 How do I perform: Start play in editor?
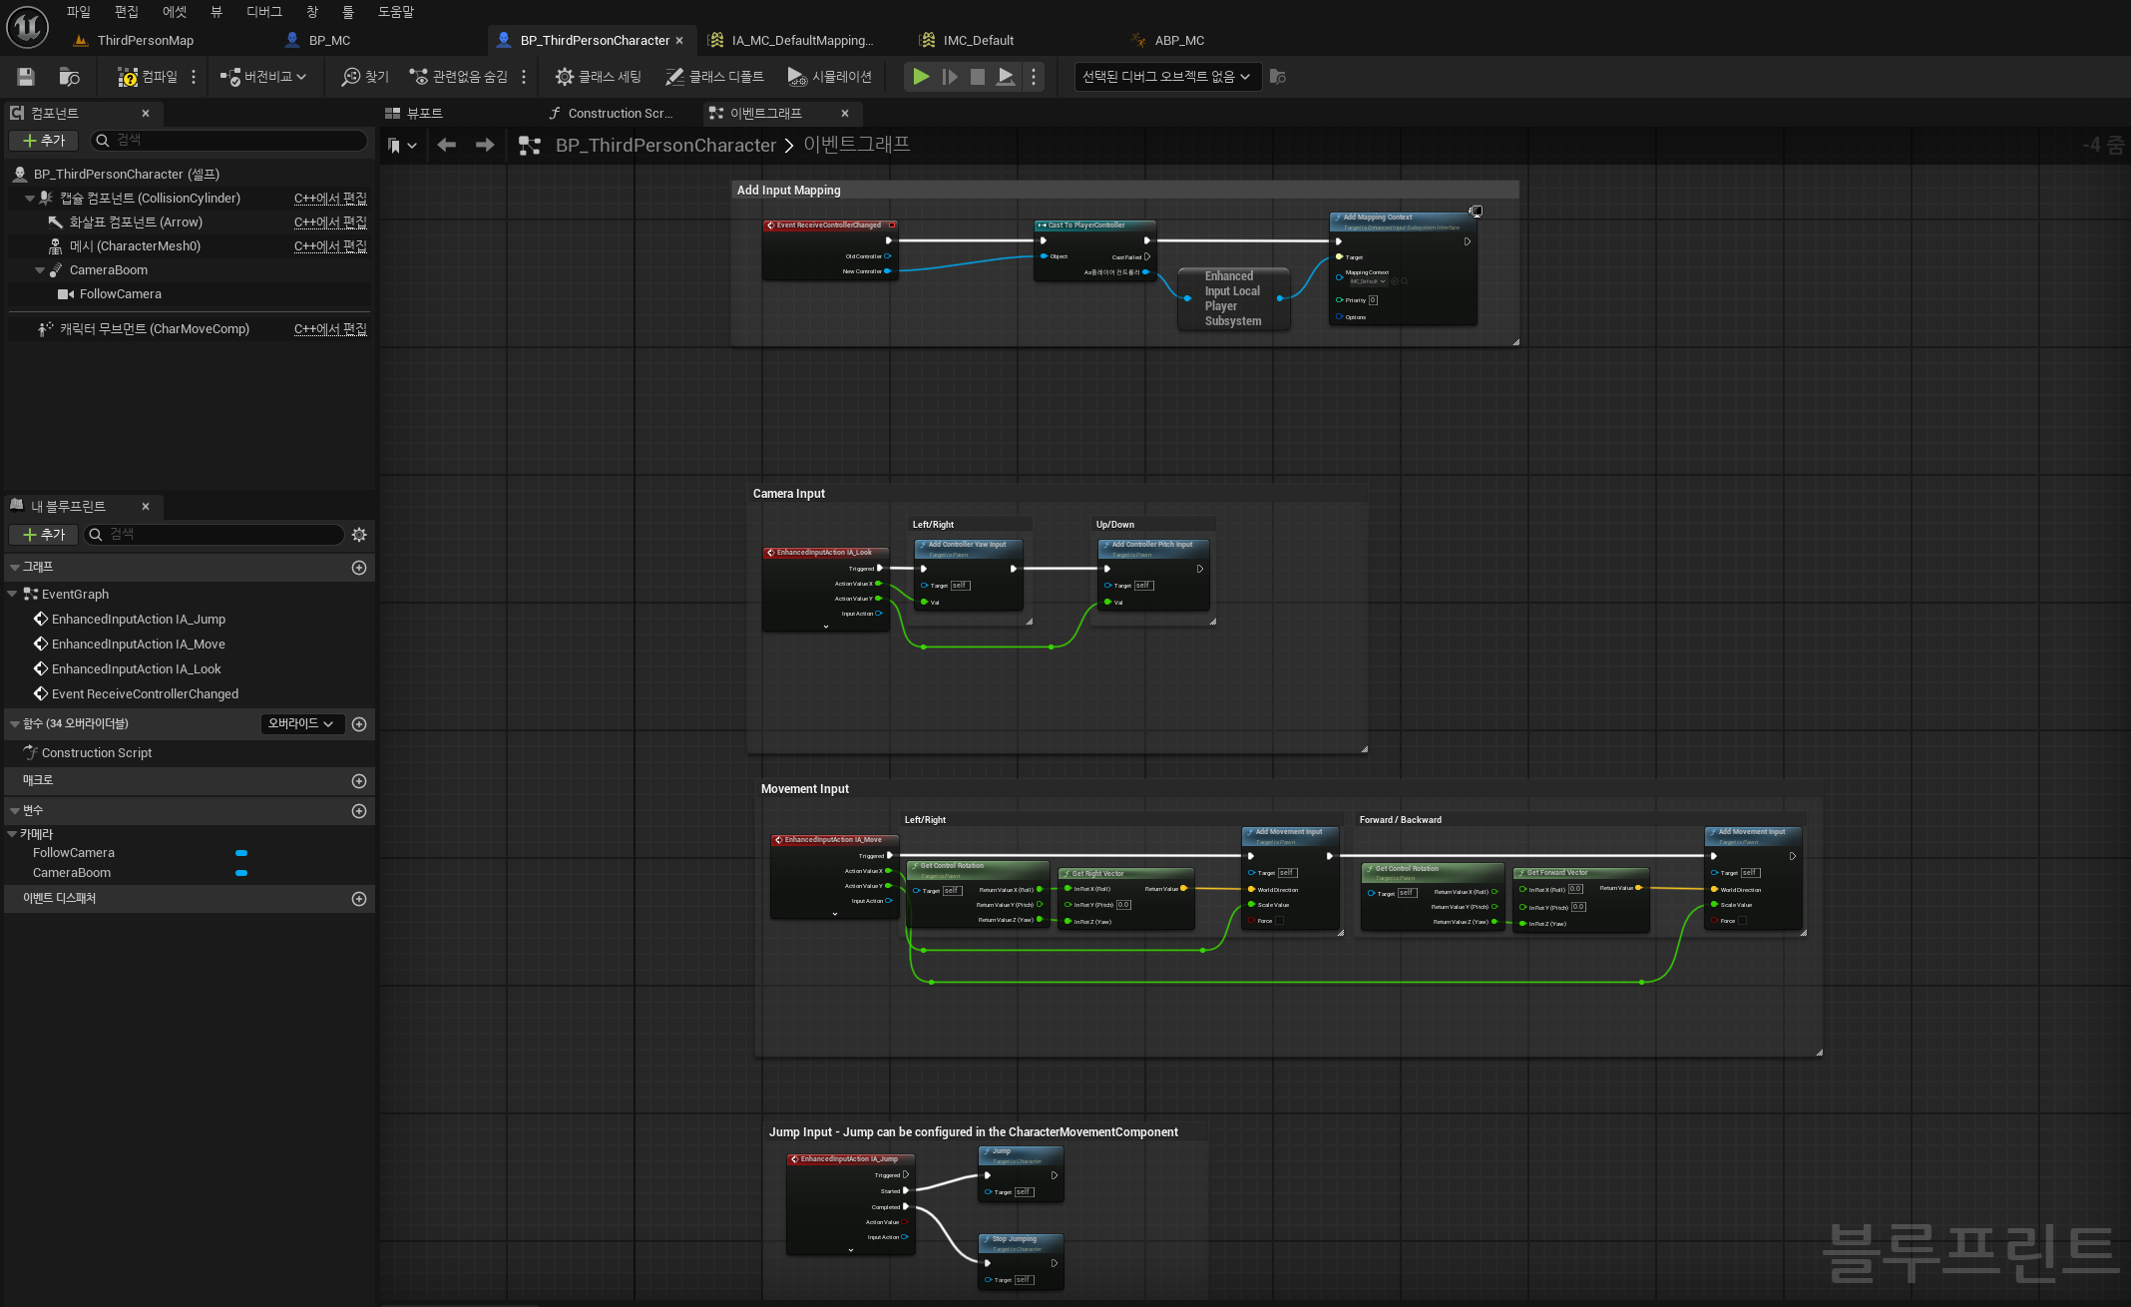(921, 77)
